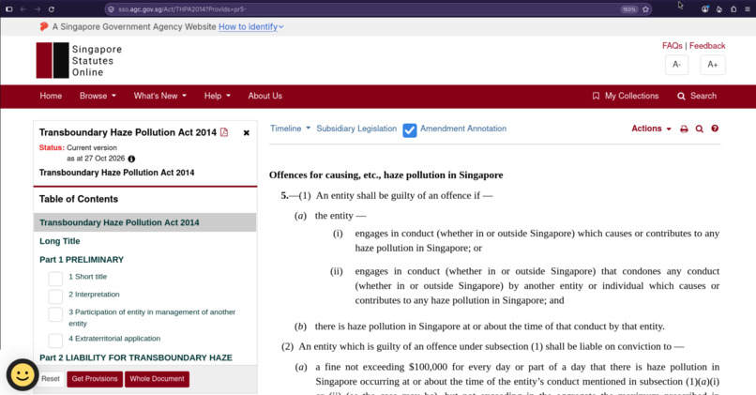Open the What's New dropdown menu
Viewport: 756px width, 395px height.
click(159, 96)
